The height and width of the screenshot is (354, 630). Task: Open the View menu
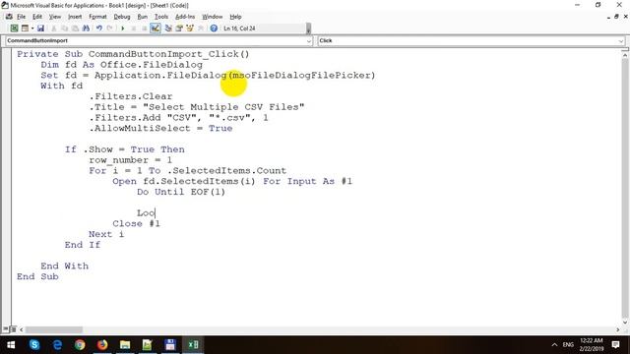point(55,17)
